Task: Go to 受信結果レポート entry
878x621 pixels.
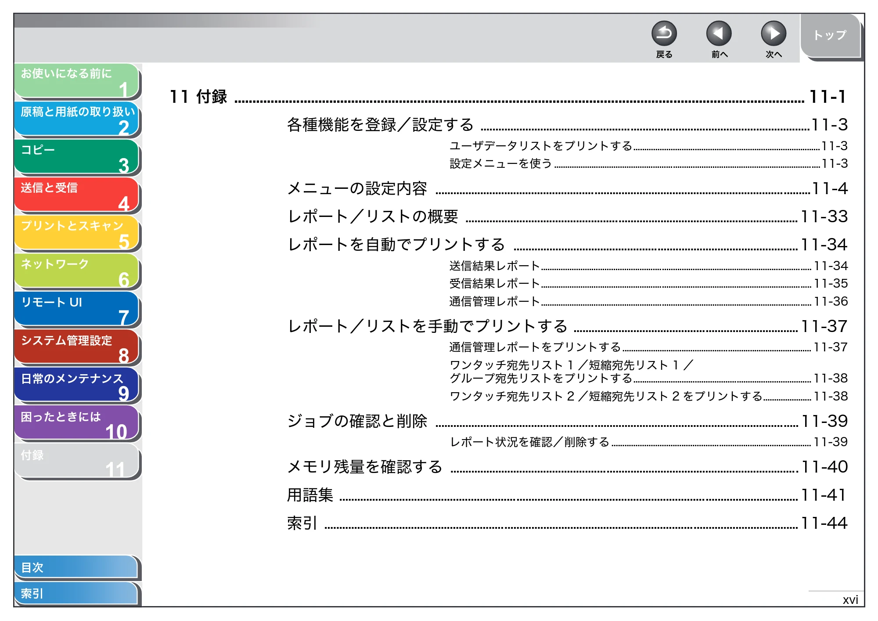Action: 648,283
